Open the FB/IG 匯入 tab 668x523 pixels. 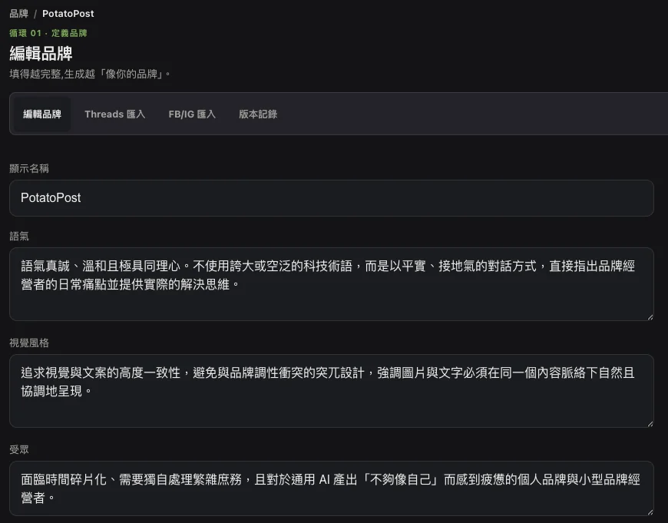tap(192, 114)
